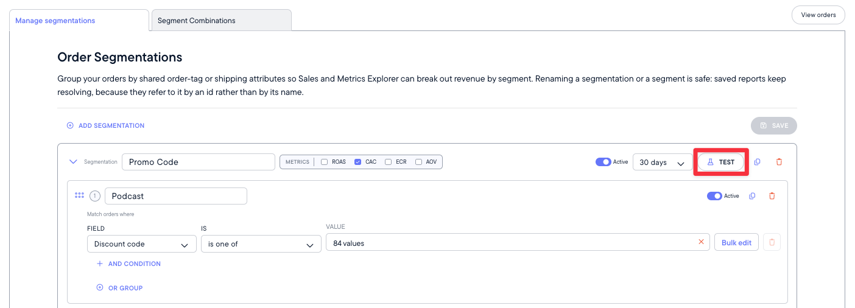855x308 pixels.
Task: Click the circled plus beside Or Group
Action: pyautogui.click(x=100, y=288)
